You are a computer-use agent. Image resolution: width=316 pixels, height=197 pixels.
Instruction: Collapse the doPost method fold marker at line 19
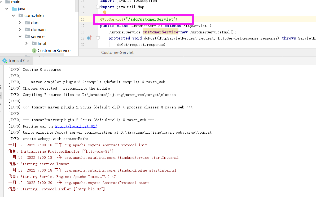(x=98, y=38)
